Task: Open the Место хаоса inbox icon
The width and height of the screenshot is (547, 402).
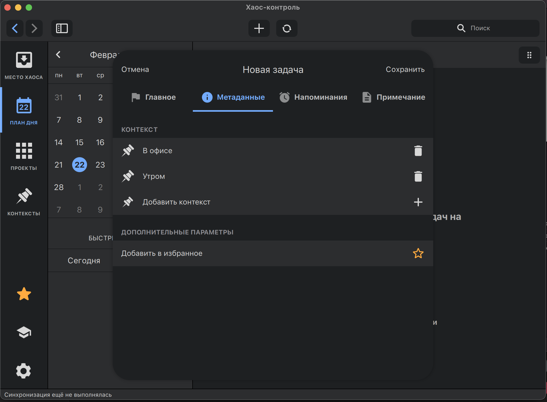Action: click(24, 60)
